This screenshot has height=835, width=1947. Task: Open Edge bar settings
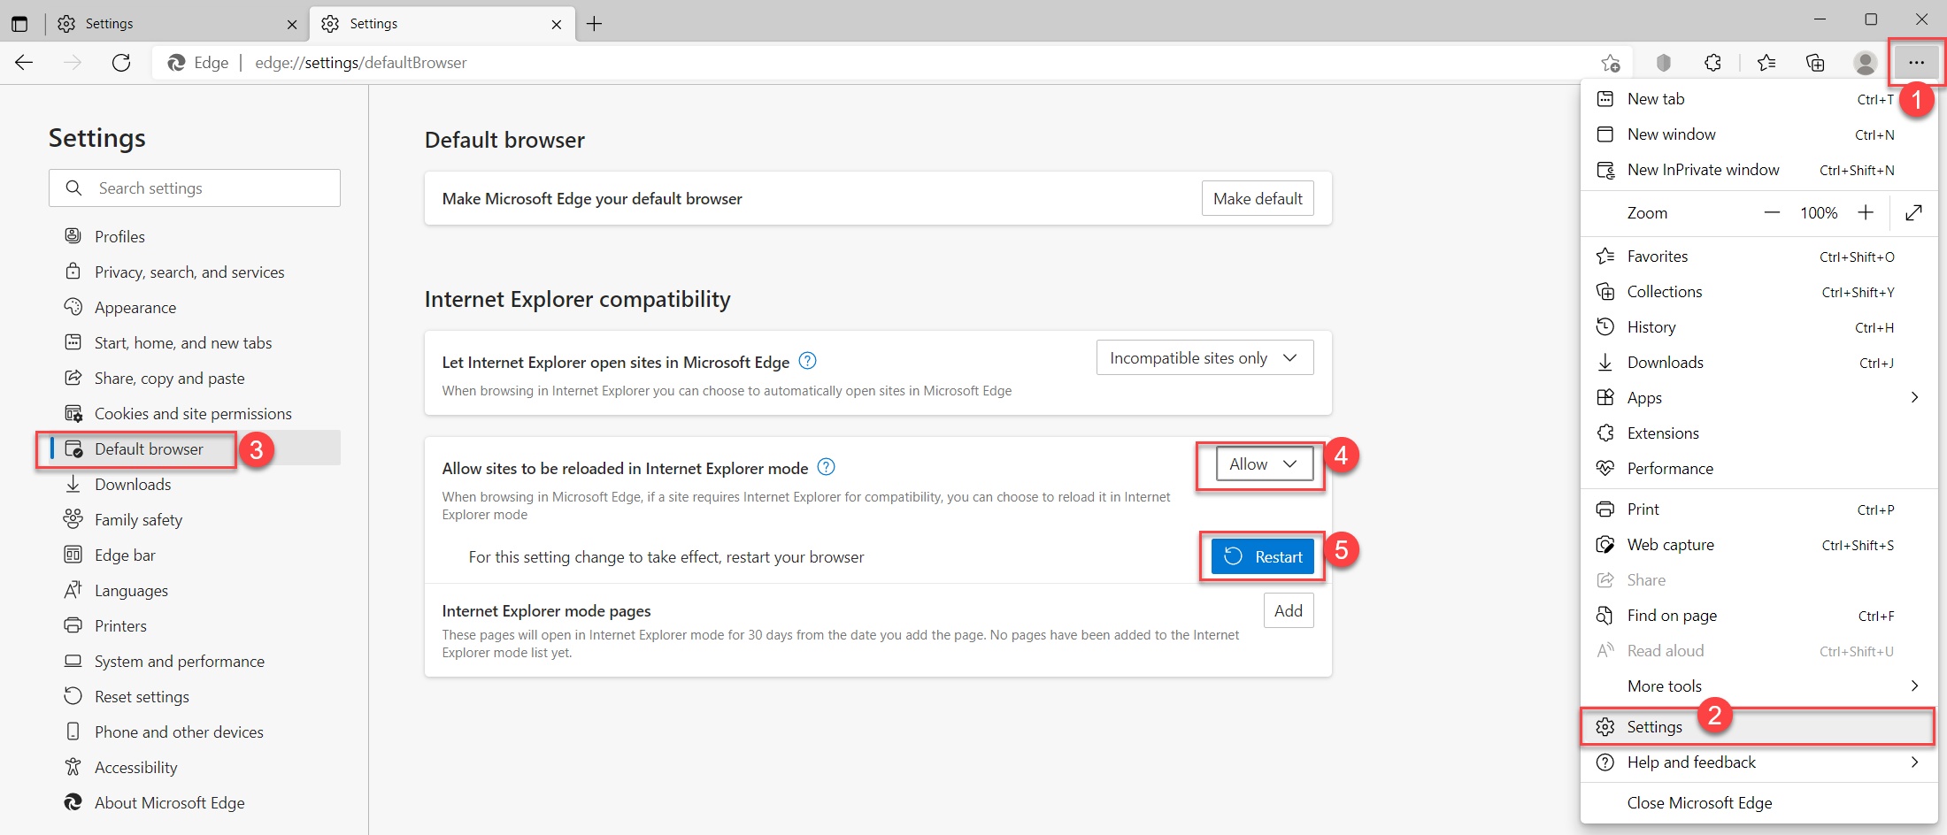[x=195, y=555]
